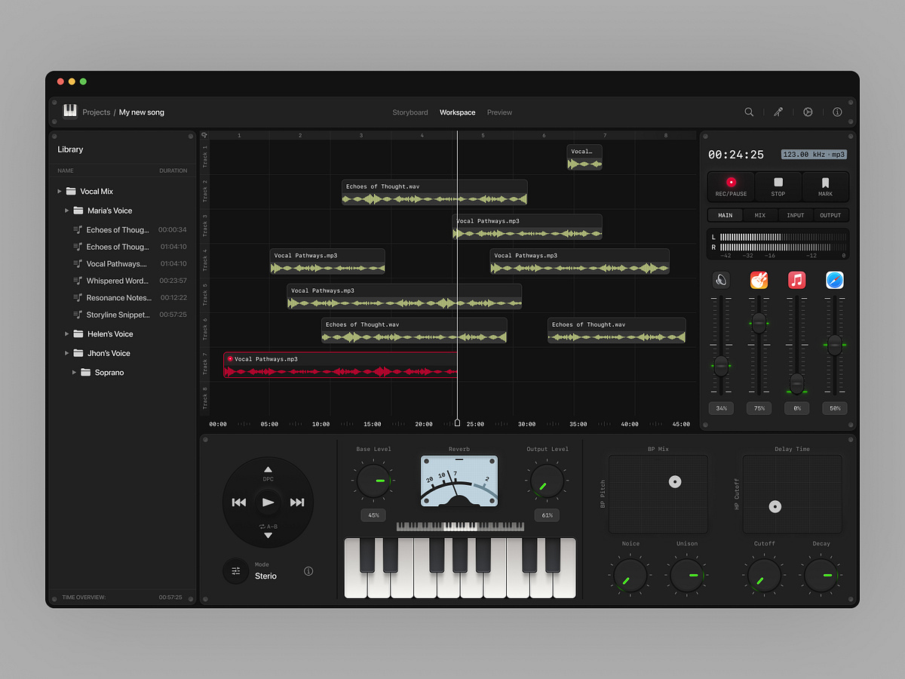Switch the Sterio mode toggle

pyautogui.click(x=236, y=571)
